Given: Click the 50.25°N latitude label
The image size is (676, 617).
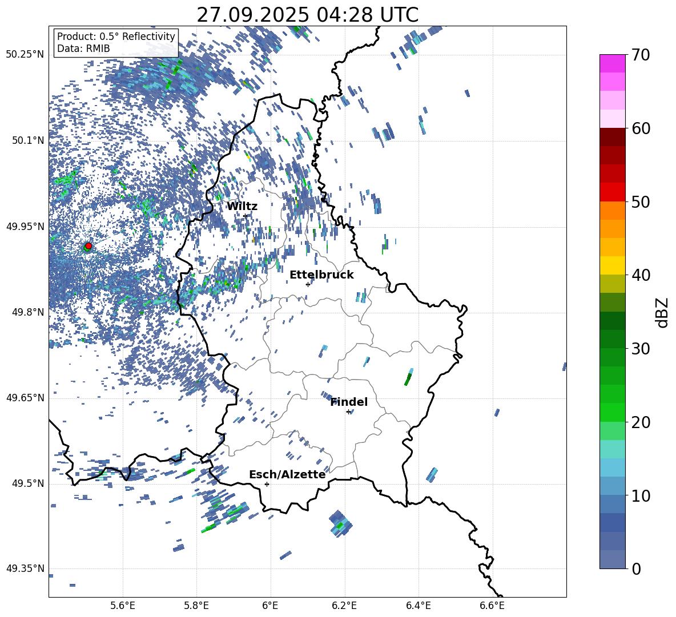Looking at the screenshot, I should pos(25,55).
